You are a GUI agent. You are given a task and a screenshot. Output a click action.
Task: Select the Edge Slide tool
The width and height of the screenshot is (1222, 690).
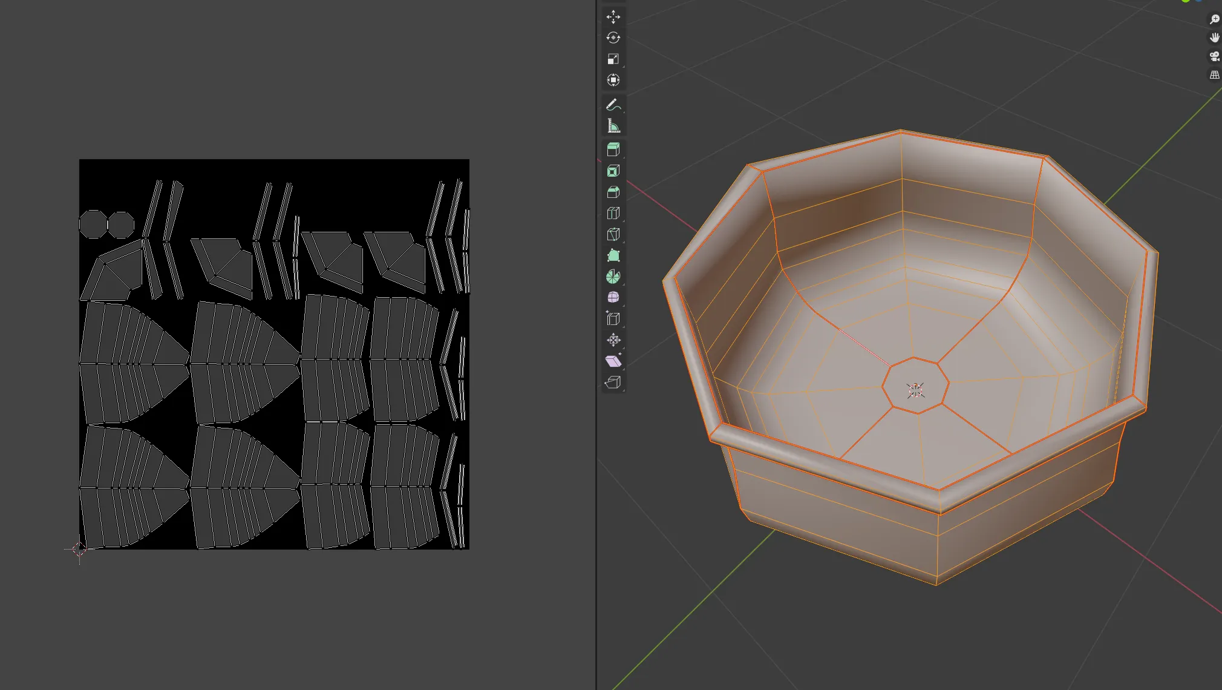pos(613,318)
